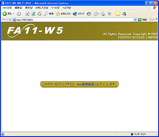Open Forward button history dropdown arrow

23,14
